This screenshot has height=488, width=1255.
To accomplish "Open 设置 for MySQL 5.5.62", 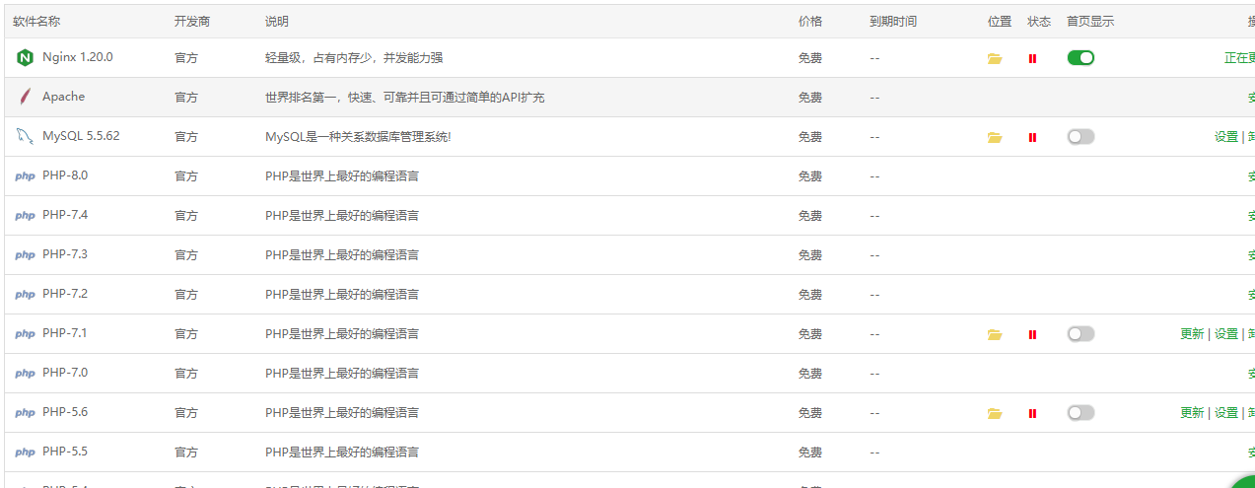I will point(1225,137).
